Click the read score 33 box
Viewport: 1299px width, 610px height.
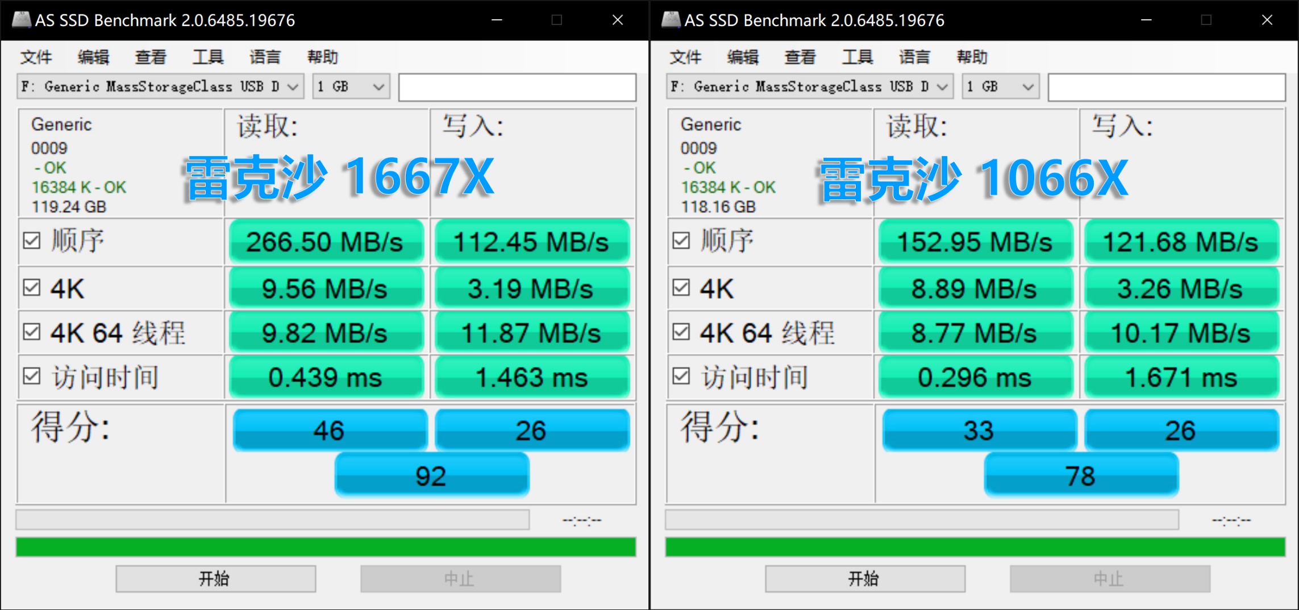(x=980, y=430)
